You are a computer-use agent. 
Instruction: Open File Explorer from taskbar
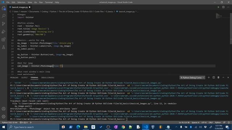coord(86,127)
